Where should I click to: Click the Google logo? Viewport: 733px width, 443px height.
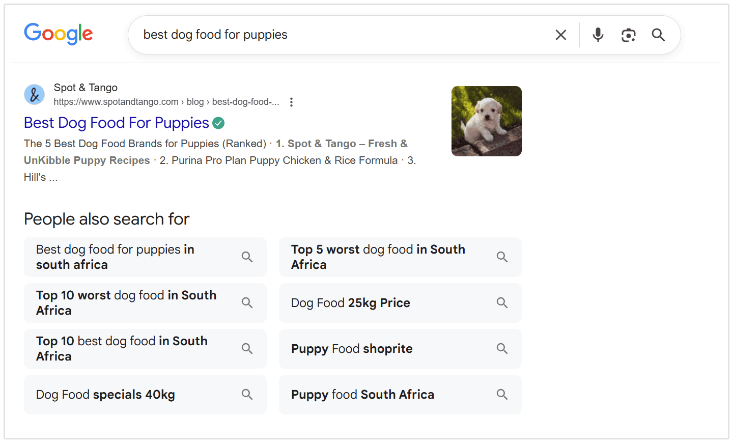[58, 34]
